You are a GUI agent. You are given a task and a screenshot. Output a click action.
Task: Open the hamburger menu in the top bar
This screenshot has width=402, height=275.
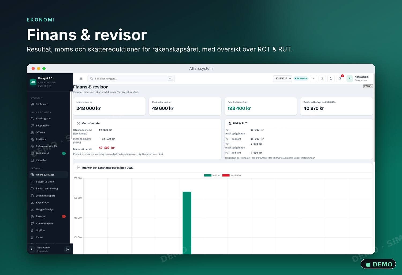[x=81, y=79]
